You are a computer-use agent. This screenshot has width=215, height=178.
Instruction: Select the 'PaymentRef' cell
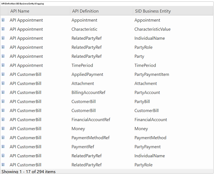tap(83, 147)
